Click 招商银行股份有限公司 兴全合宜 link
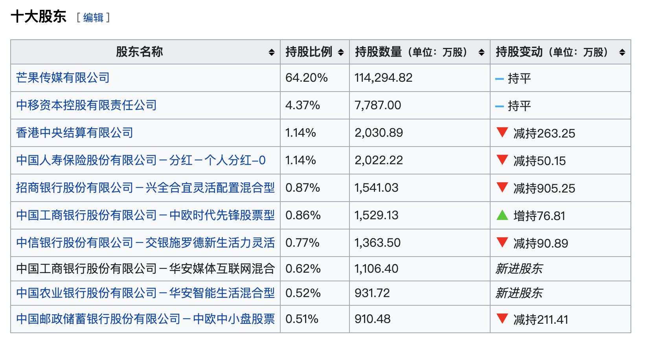Viewport: 647px width, 345px height. 145,188
